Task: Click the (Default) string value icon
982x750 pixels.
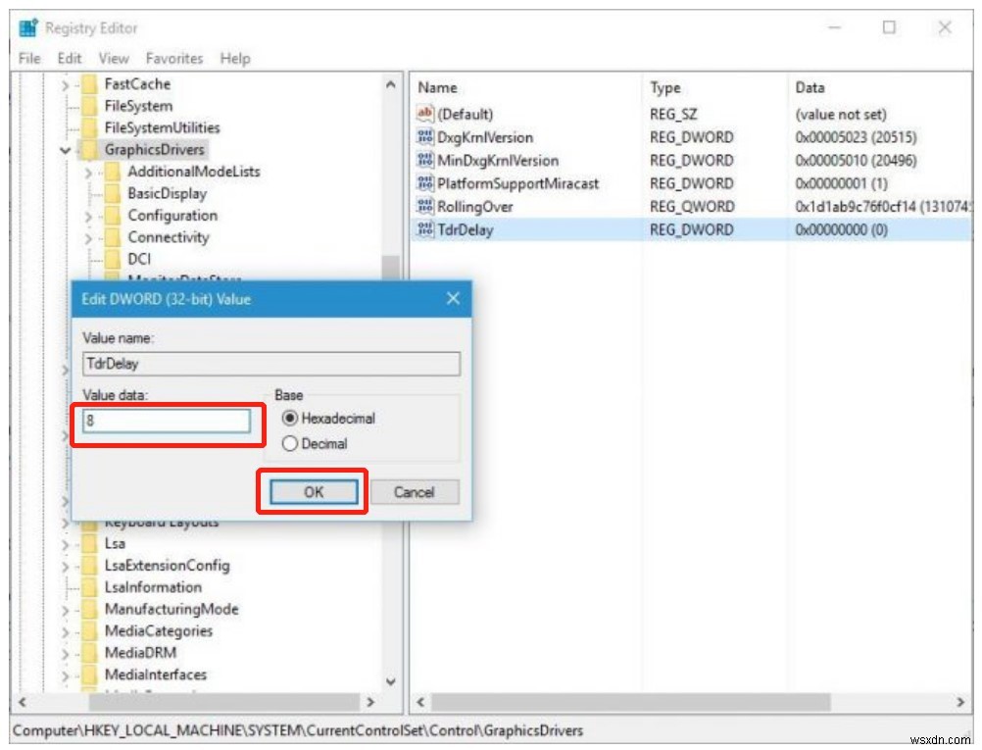Action: click(x=424, y=114)
